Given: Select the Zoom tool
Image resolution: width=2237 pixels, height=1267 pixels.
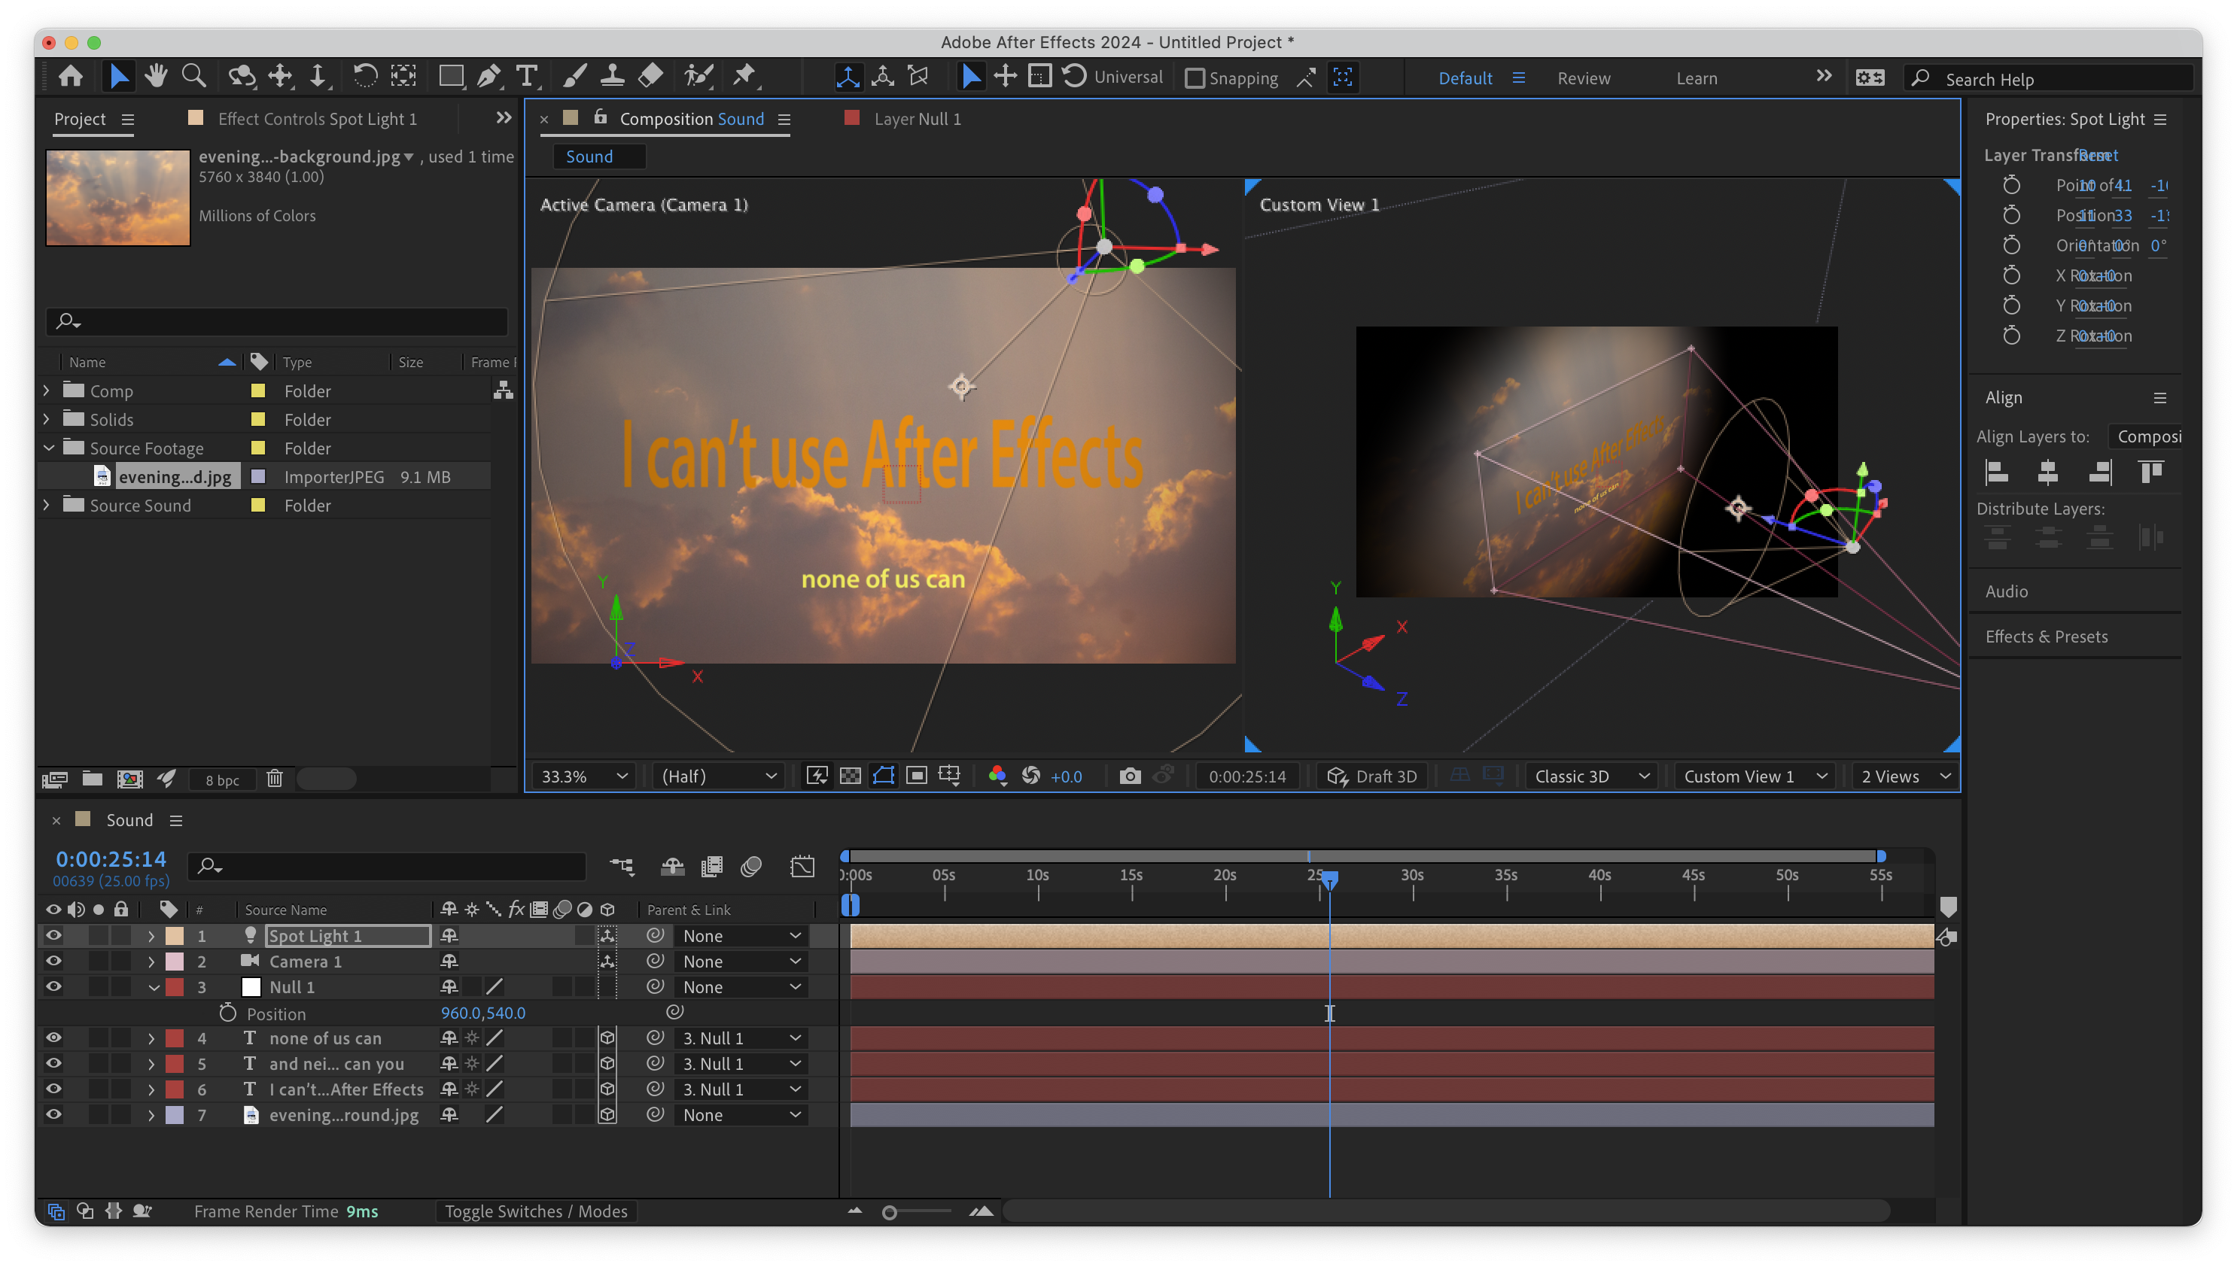Looking at the screenshot, I should pos(193,77).
